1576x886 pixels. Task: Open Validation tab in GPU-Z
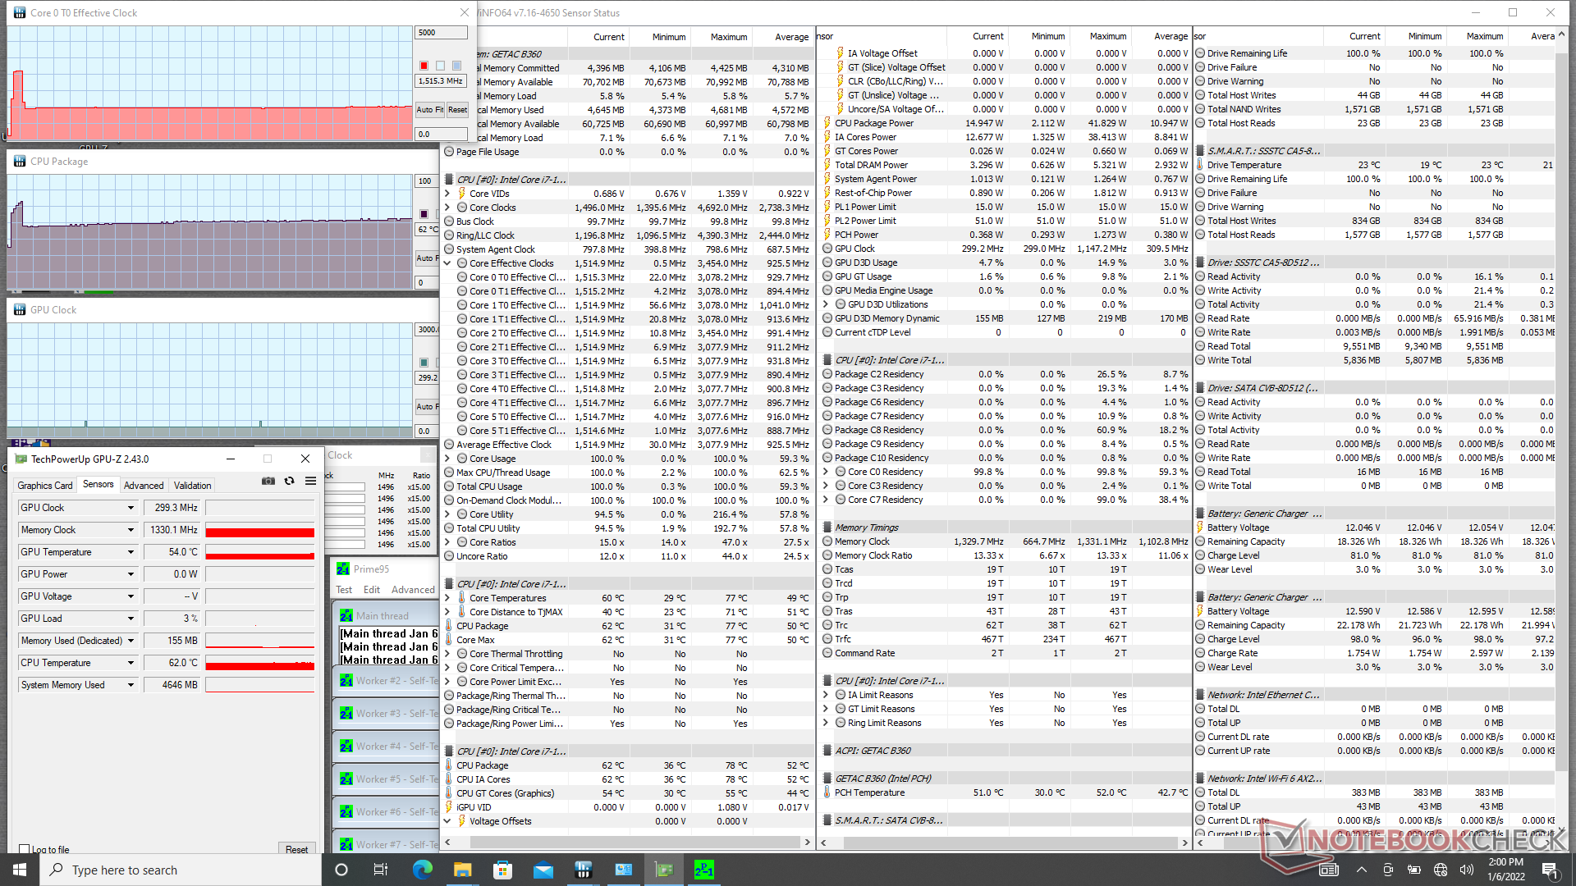click(x=192, y=486)
